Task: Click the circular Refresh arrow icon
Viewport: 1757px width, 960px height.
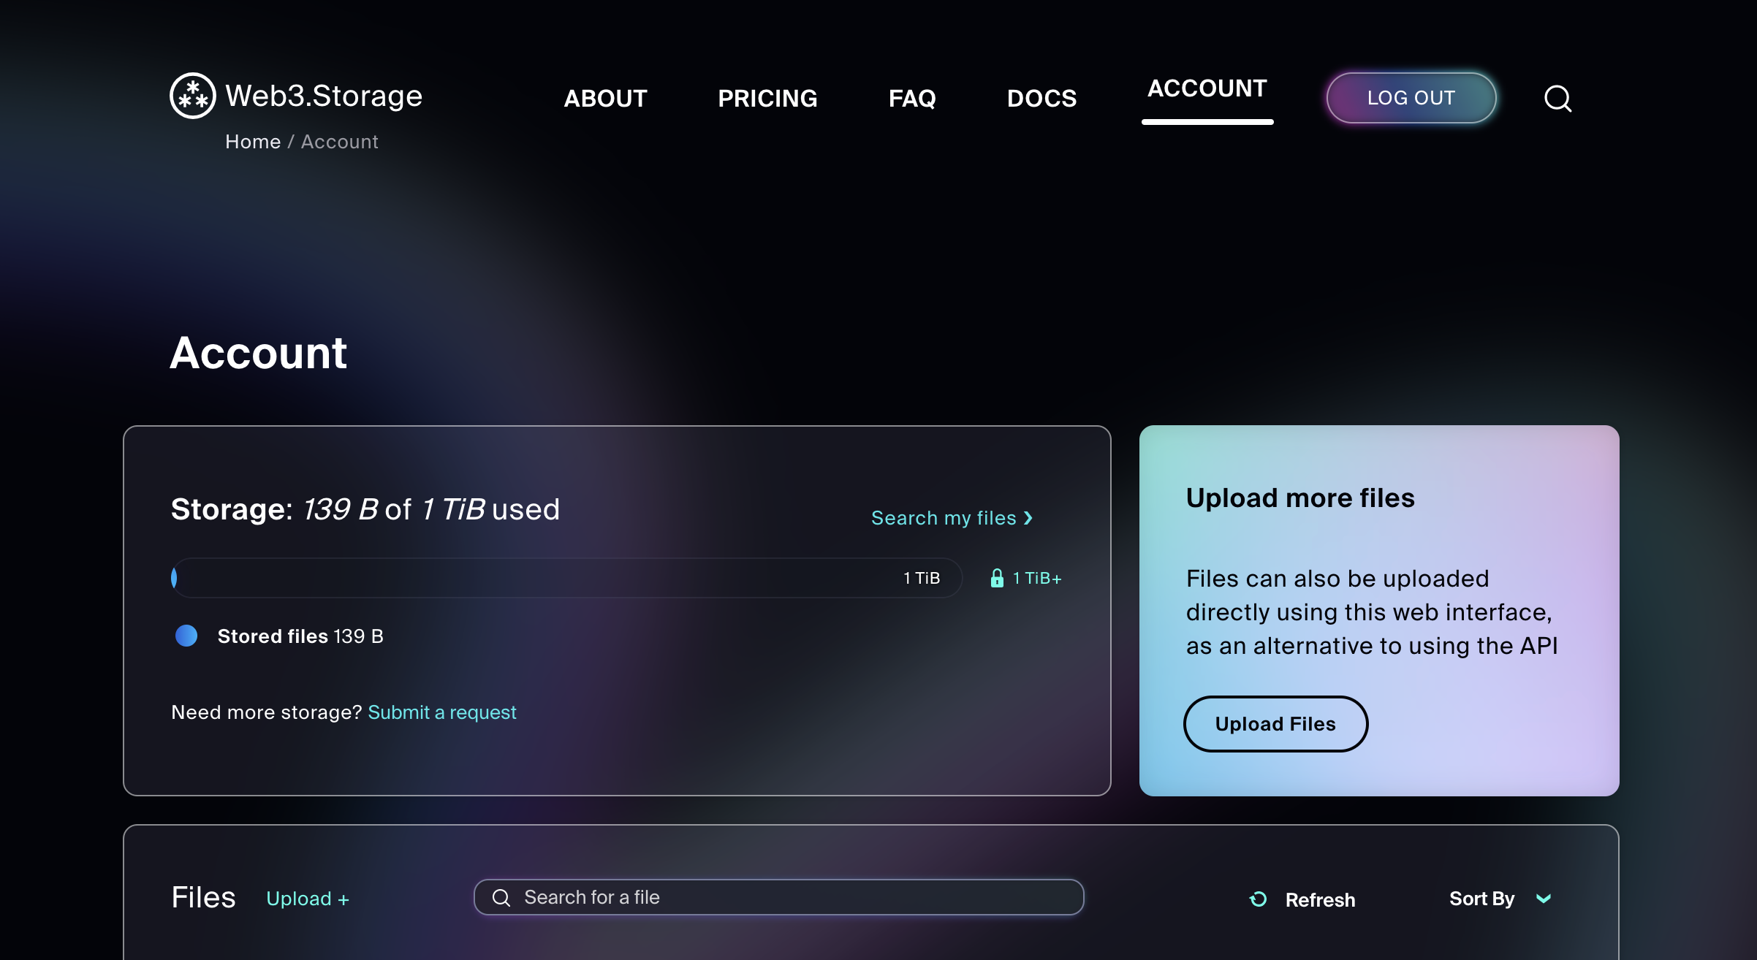Action: coord(1258,899)
